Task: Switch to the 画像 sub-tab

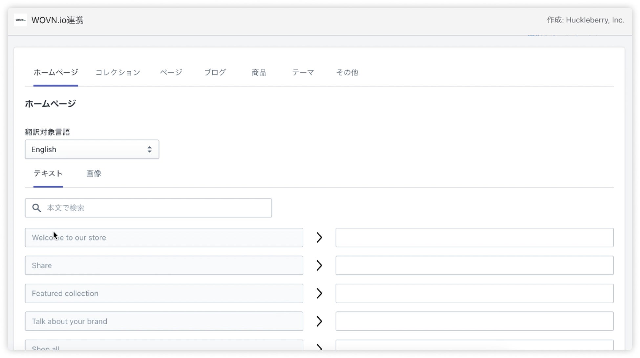Action: tap(94, 174)
